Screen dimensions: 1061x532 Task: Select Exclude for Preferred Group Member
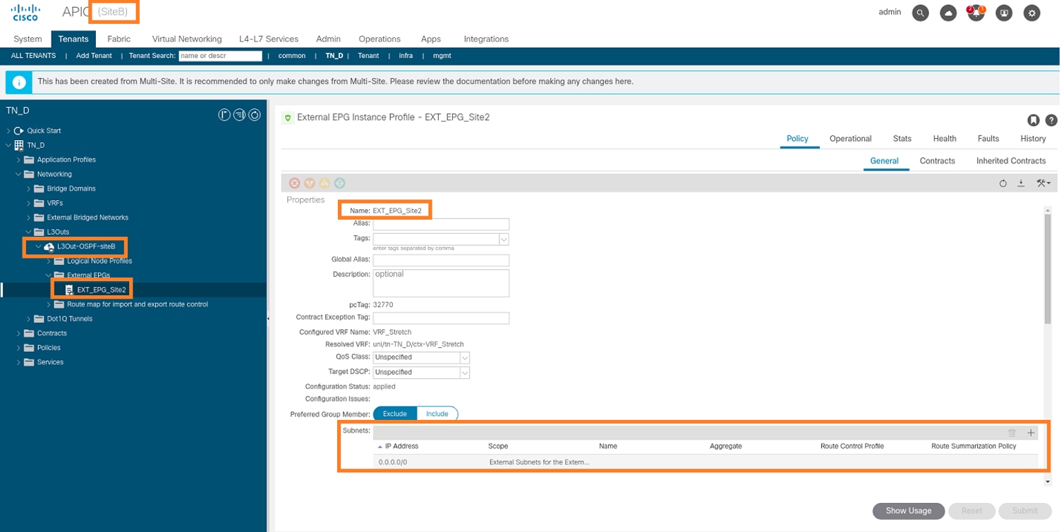click(x=395, y=414)
